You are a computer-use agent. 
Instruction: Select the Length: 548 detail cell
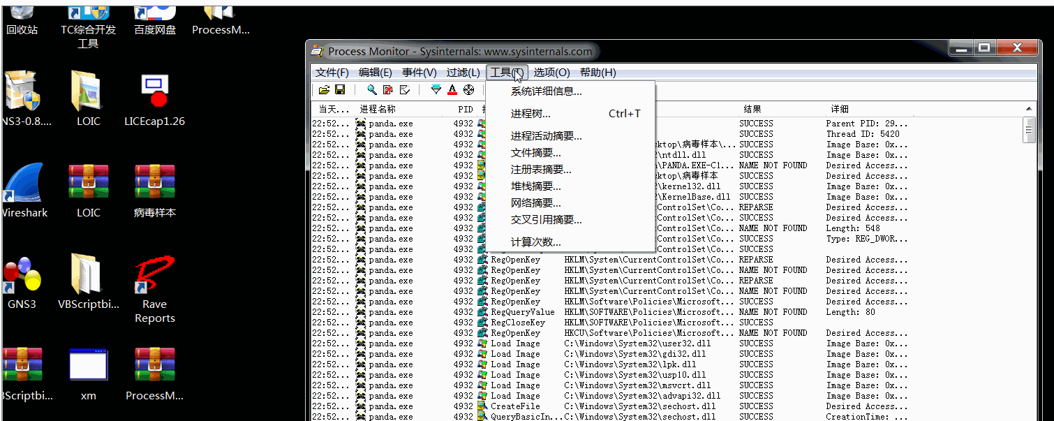(x=853, y=228)
